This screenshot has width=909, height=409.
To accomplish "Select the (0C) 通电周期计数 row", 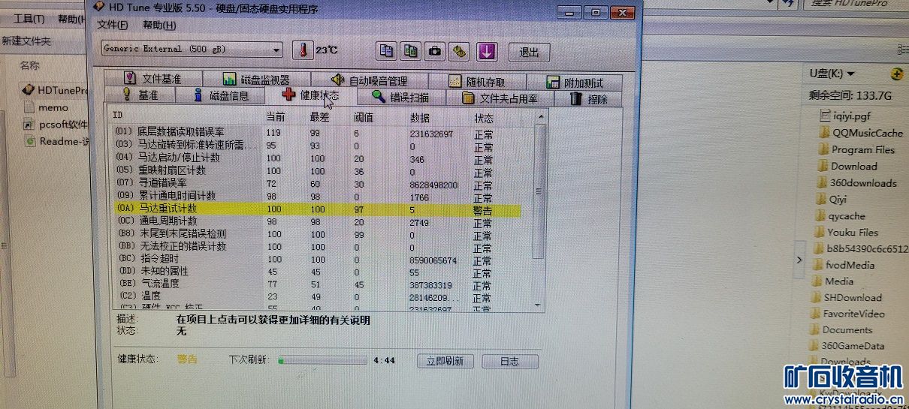I will tap(316, 221).
